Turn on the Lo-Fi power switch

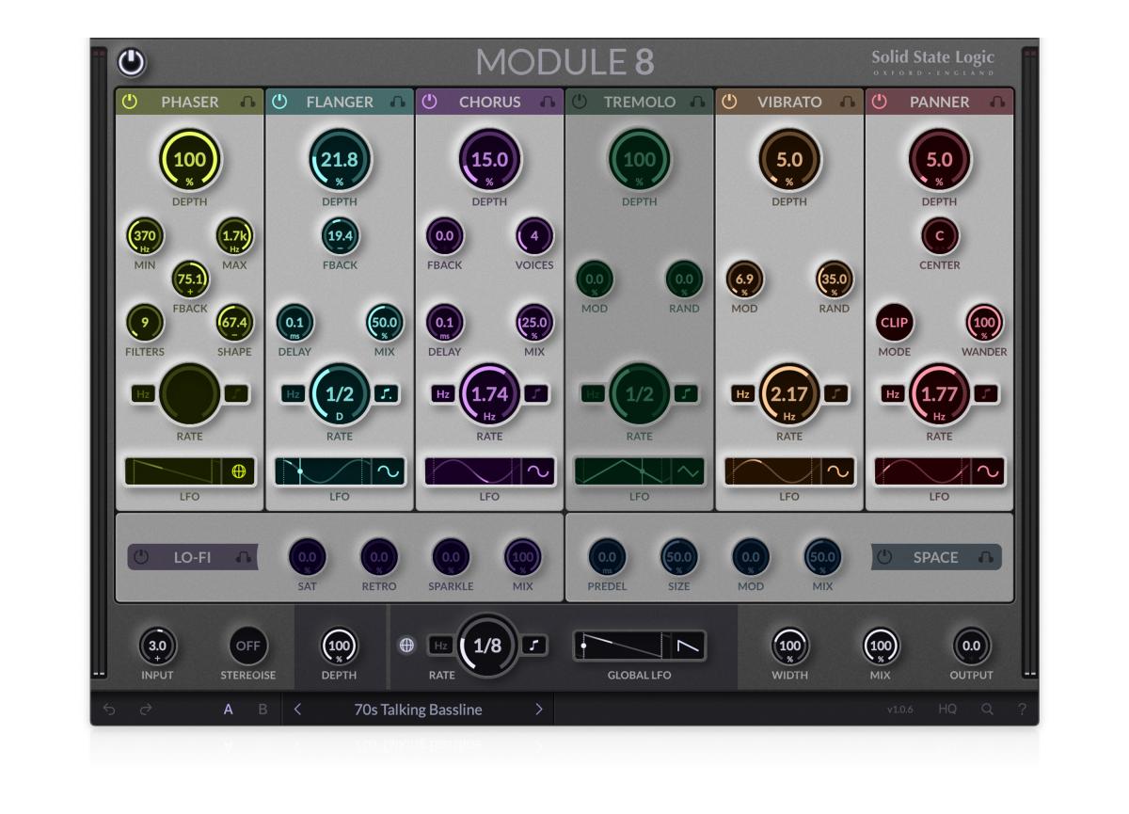pos(141,557)
